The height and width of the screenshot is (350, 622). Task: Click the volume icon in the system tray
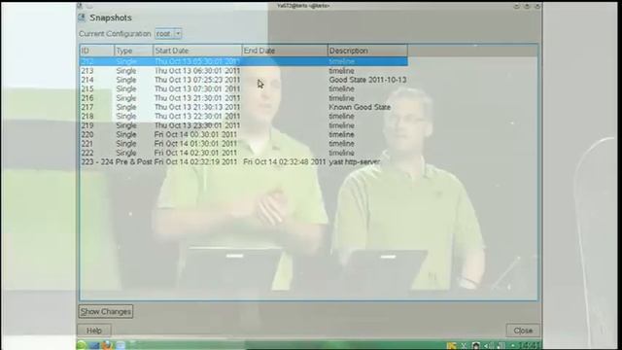pos(490,346)
